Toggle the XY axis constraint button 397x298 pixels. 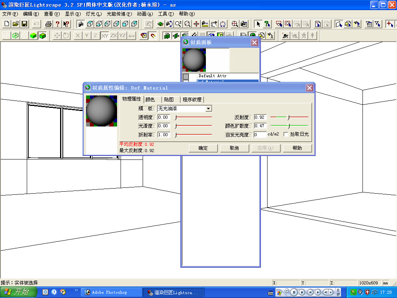tap(105, 36)
